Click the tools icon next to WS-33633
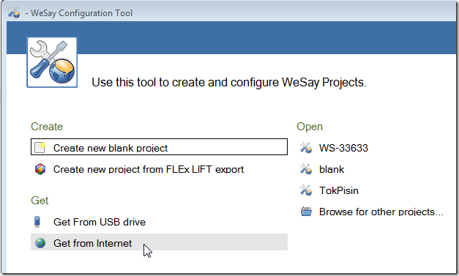Image resolution: width=459 pixels, height=276 pixels. (x=306, y=147)
